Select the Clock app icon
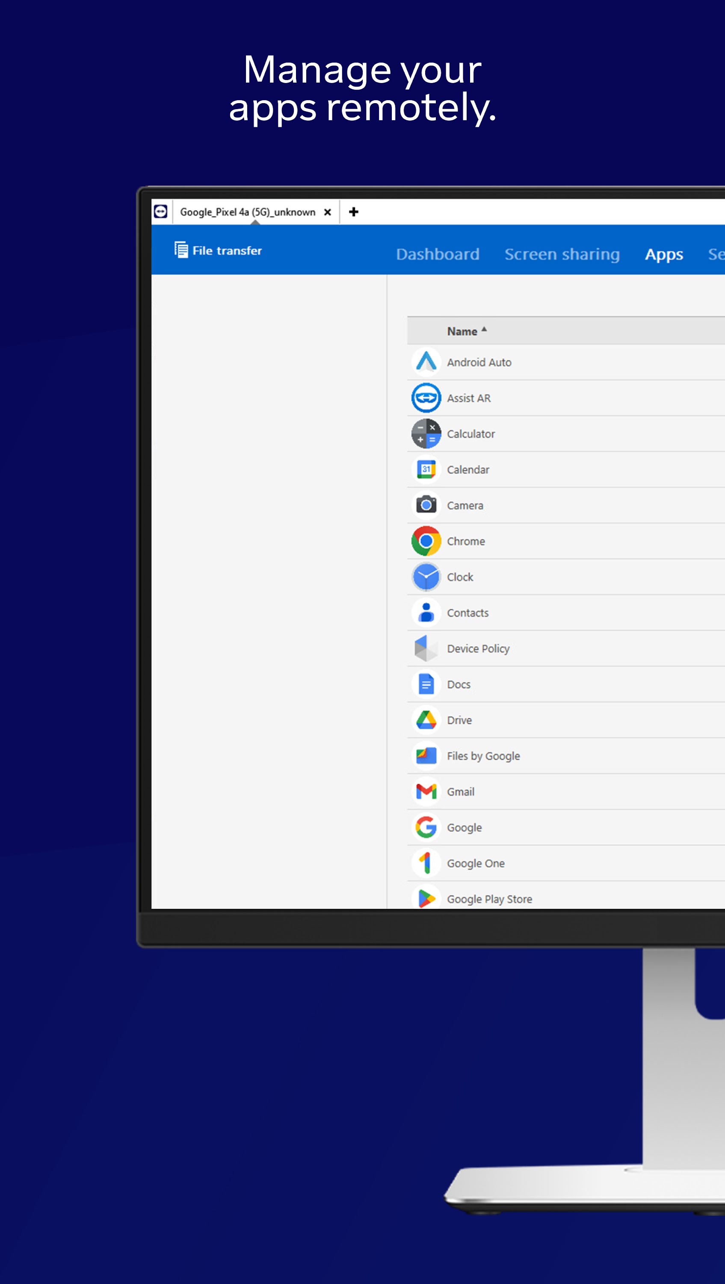 (x=426, y=577)
